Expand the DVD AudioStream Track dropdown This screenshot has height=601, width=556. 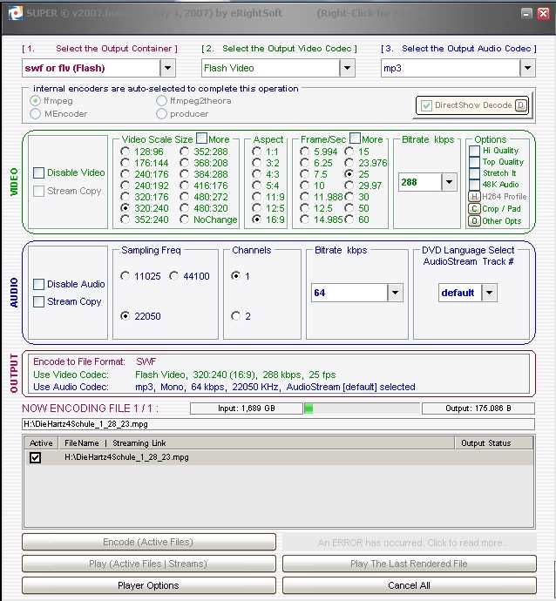pos(489,293)
